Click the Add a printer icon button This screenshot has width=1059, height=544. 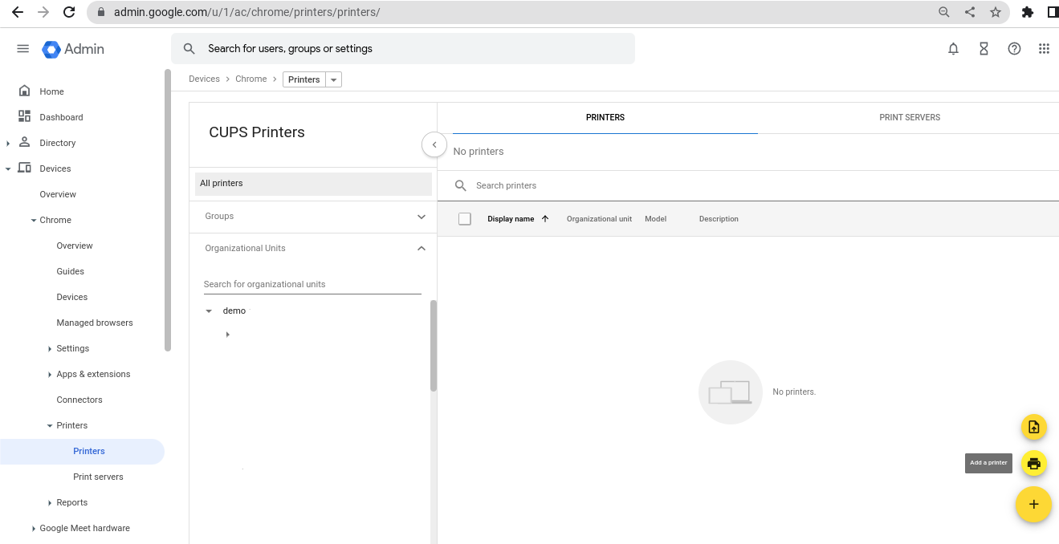[x=1033, y=463]
